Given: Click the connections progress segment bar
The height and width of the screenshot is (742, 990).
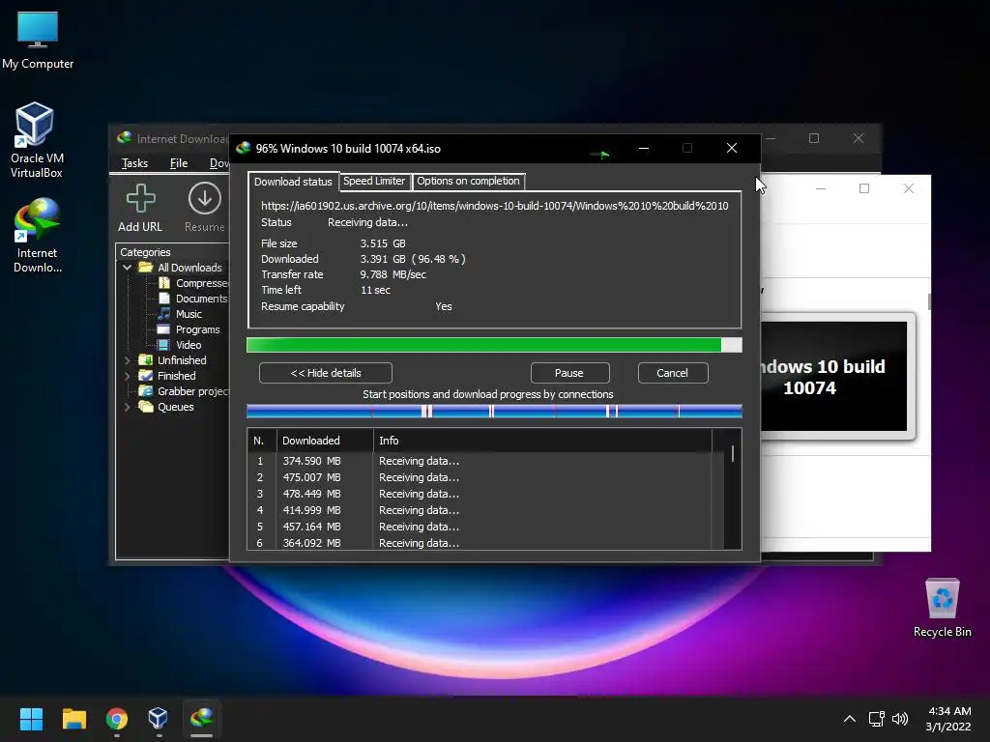Looking at the screenshot, I should coord(494,412).
